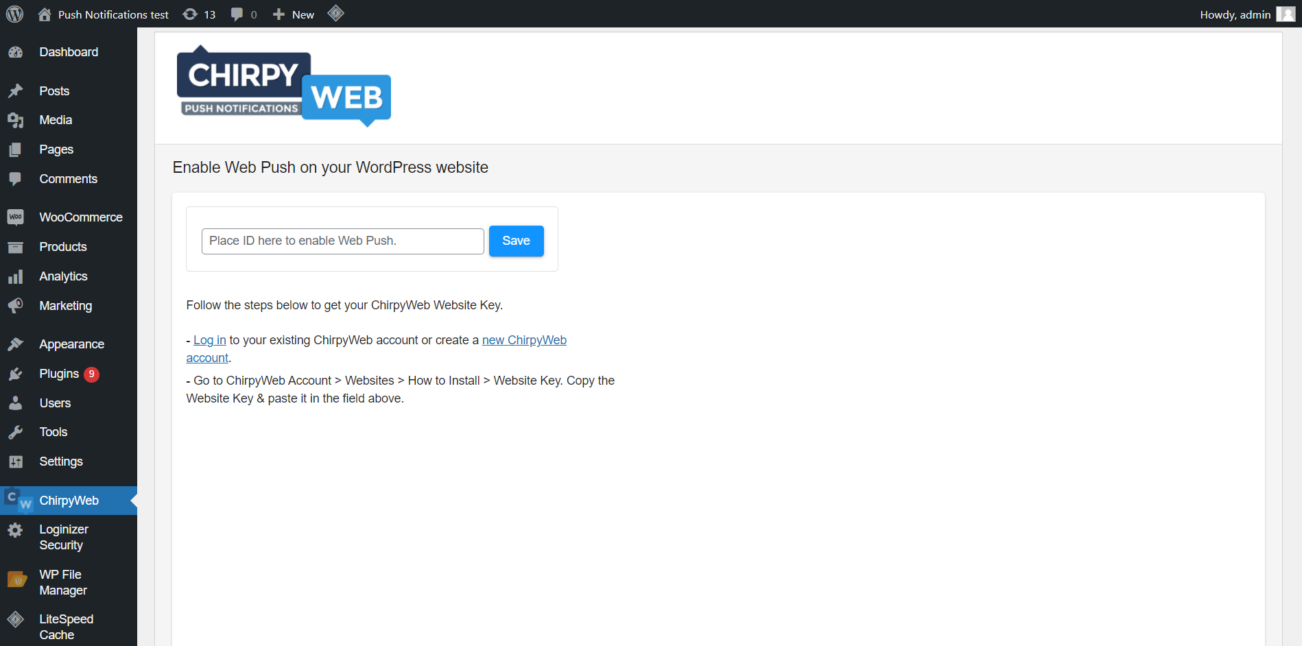Focus the Website ID input field
Viewport: 1302px width, 646px height.
(x=343, y=241)
